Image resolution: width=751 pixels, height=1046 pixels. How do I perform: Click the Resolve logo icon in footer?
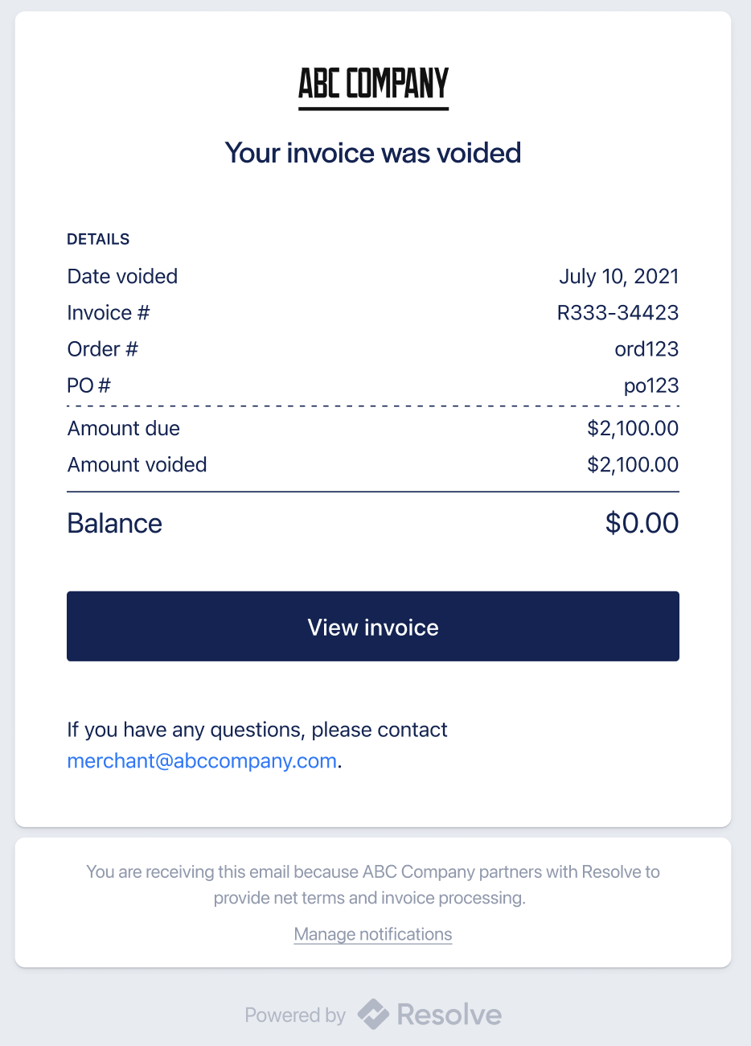373,1015
